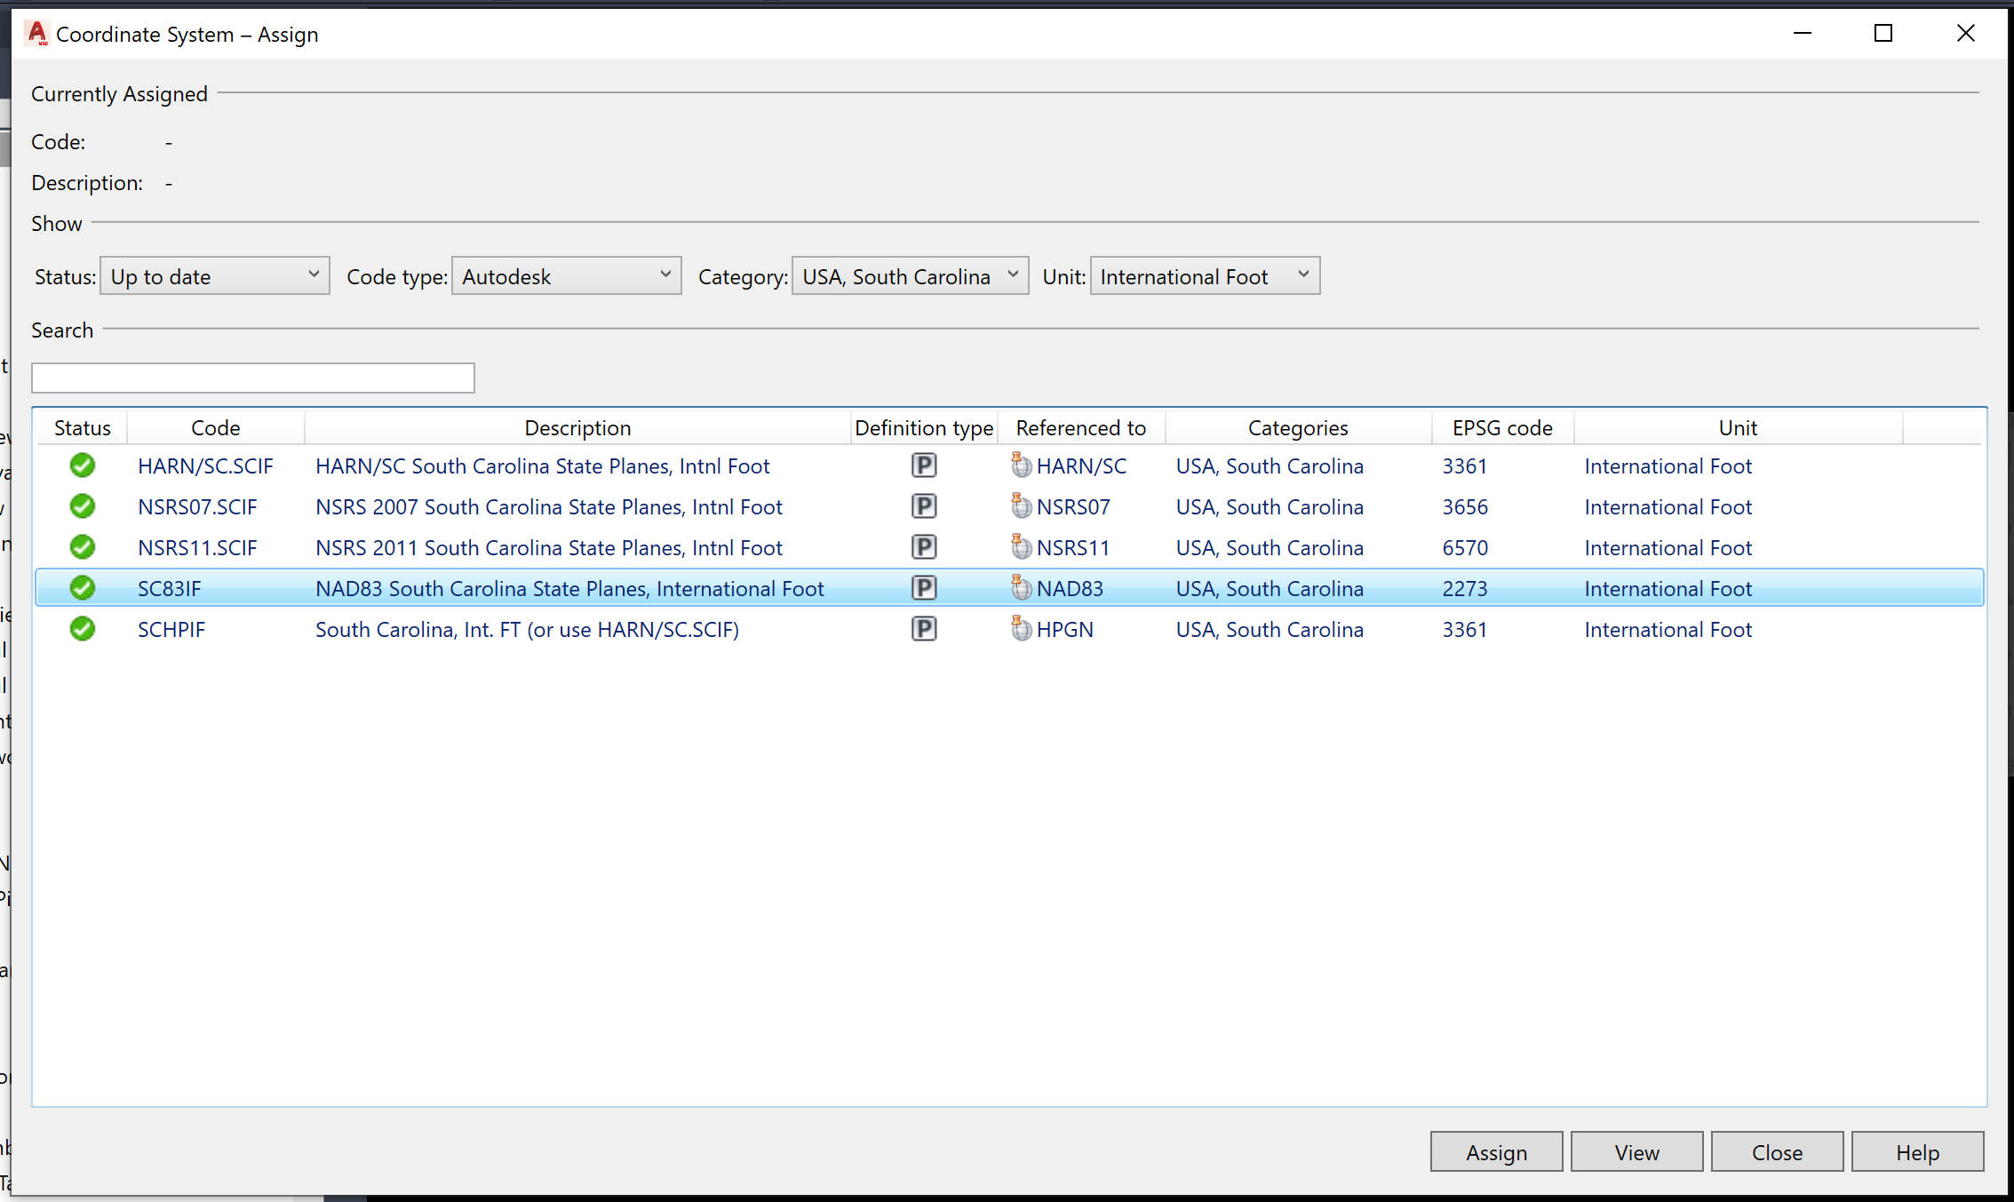The image size is (2014, 1202).
Task: Open the Status dropdown showing Up to date
Action: tap(215, 276)
